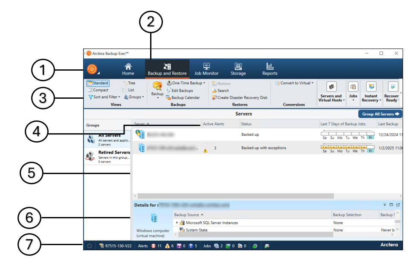Click Group All Servers button
This screenshot has width=412, height=263.
coord(380,114)
